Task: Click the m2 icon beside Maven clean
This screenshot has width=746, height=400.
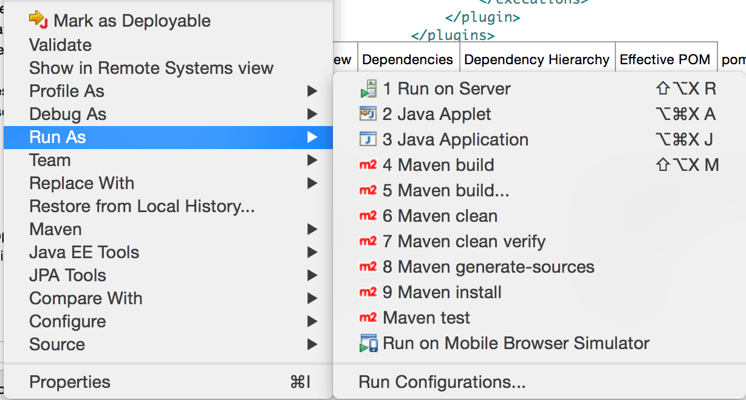Action: tap(368, 216)
